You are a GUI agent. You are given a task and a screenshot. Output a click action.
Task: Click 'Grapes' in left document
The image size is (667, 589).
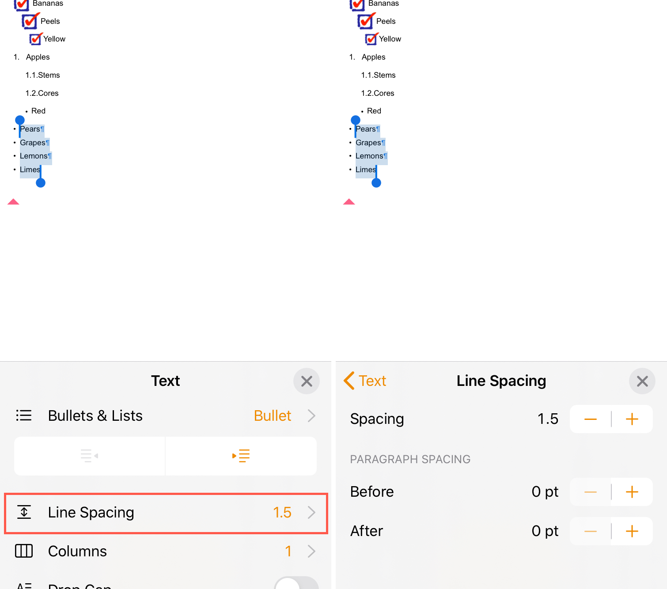click(33, 143)
